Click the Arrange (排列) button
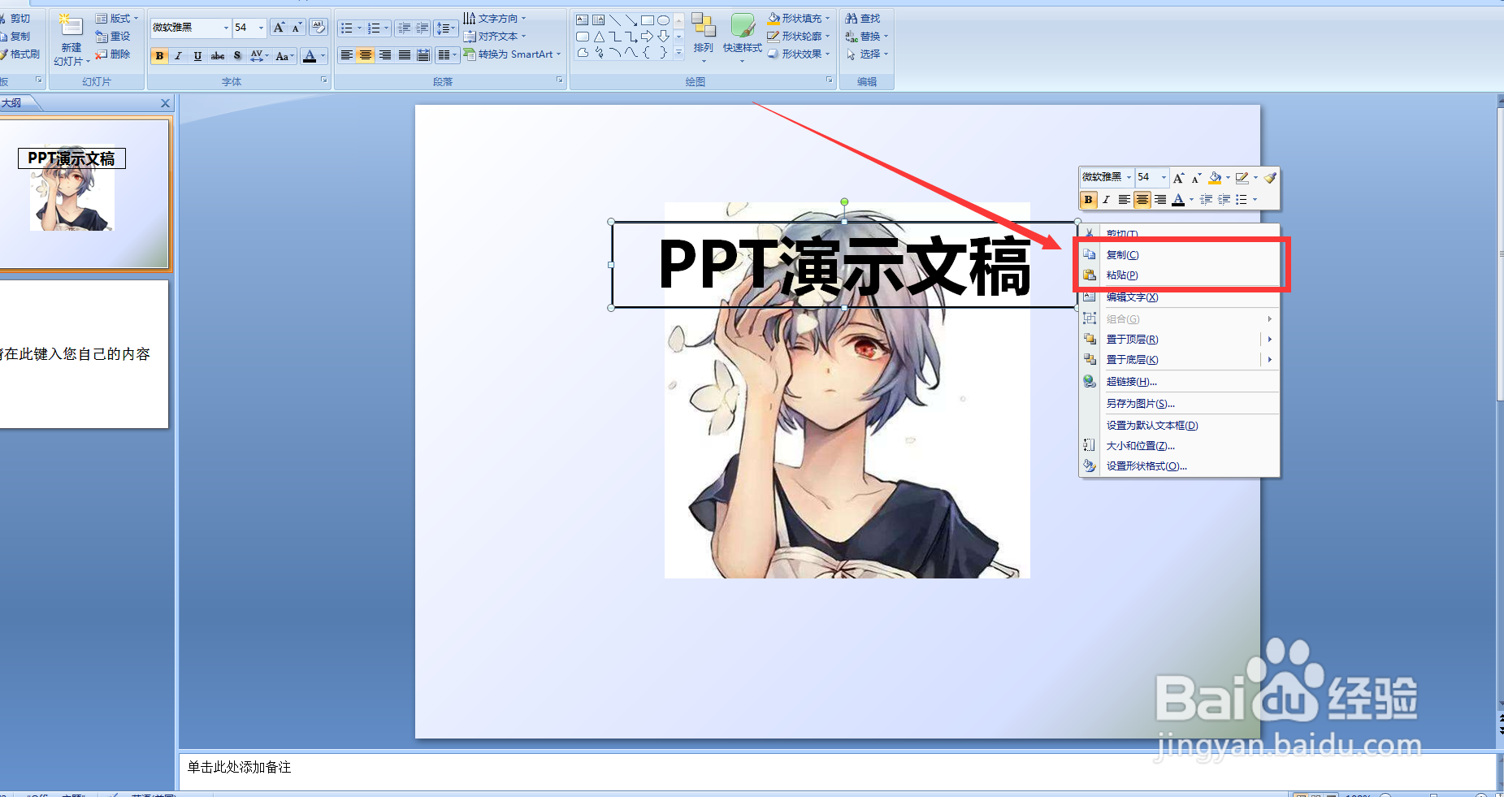 click(x=704, y=37)
